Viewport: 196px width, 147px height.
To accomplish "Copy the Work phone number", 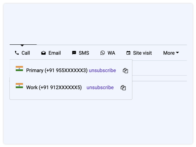I will coord(123,88).
